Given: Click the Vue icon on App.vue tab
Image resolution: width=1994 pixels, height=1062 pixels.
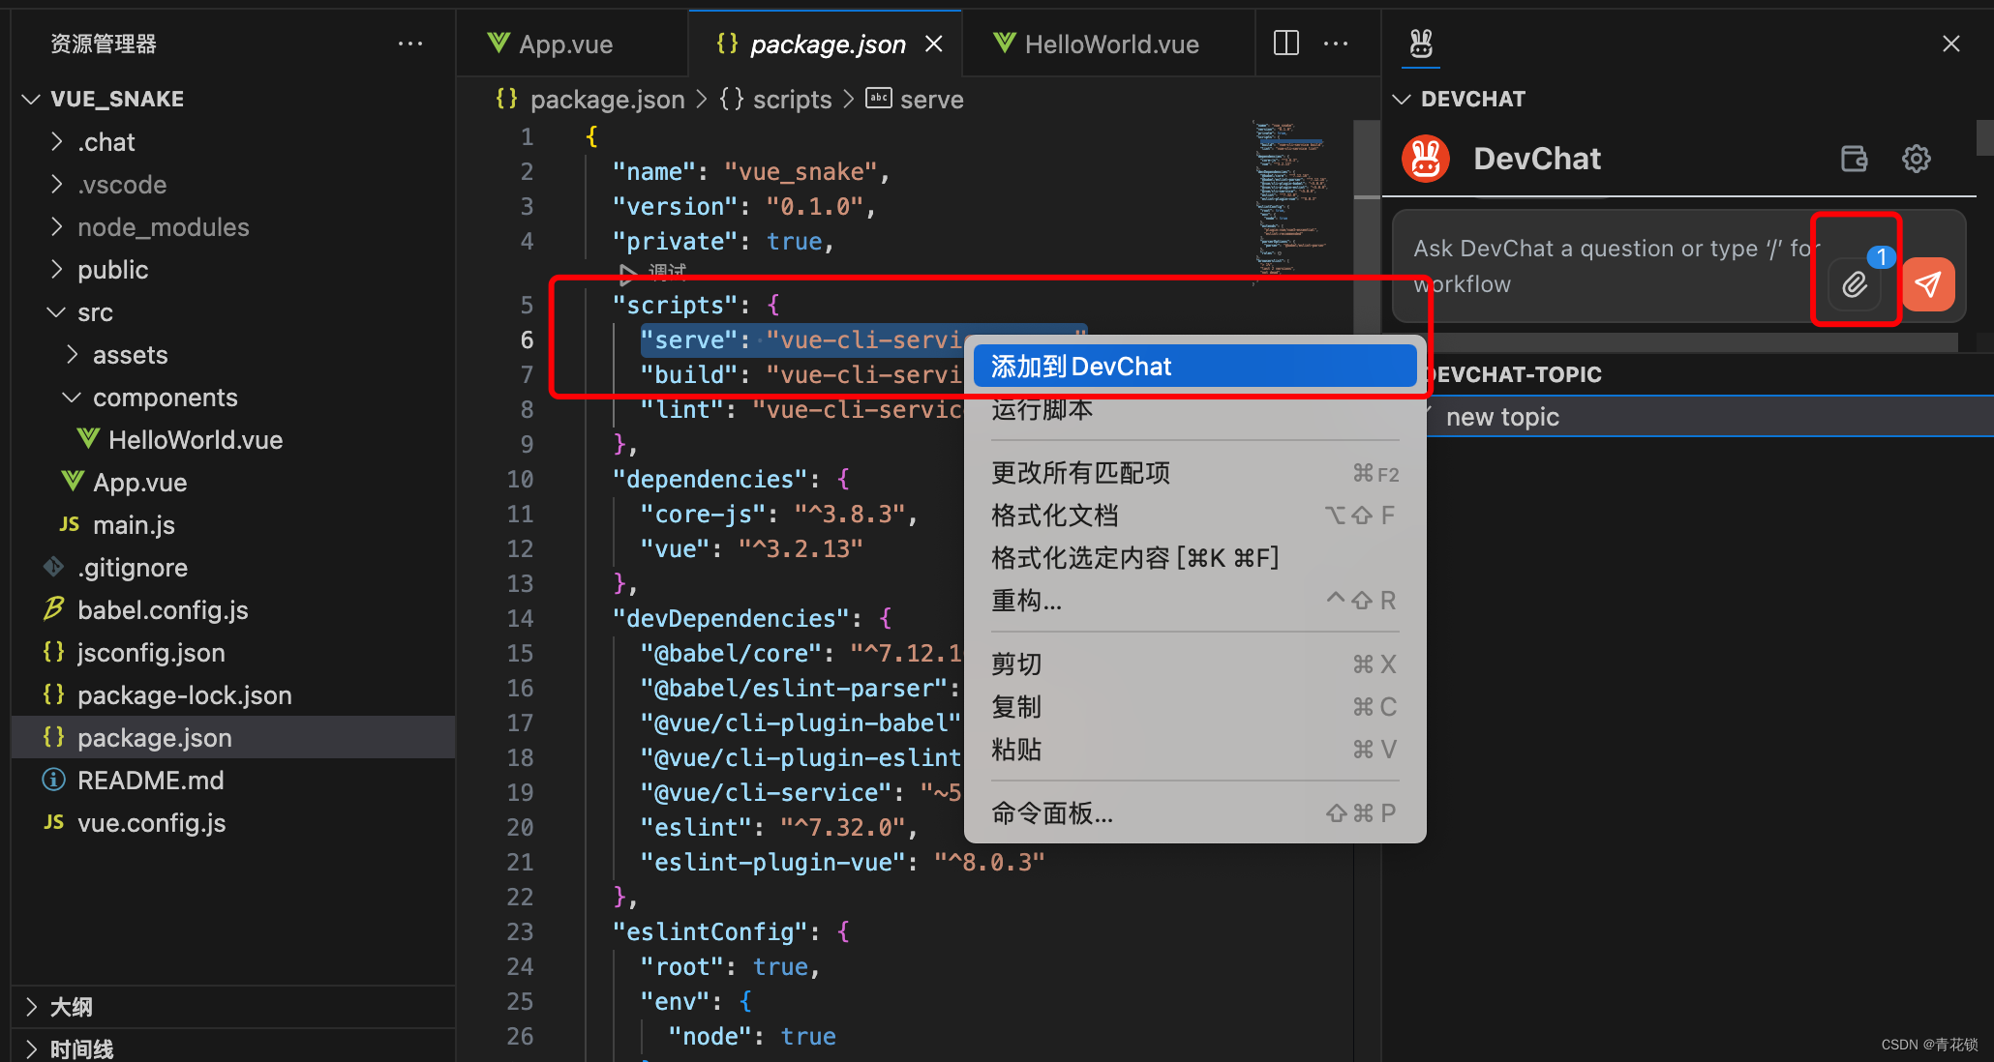Looking at the screenshot, I should (498, 43).
